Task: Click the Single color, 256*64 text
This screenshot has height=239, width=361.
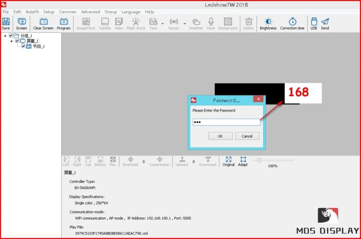Action: click(91, 203)
